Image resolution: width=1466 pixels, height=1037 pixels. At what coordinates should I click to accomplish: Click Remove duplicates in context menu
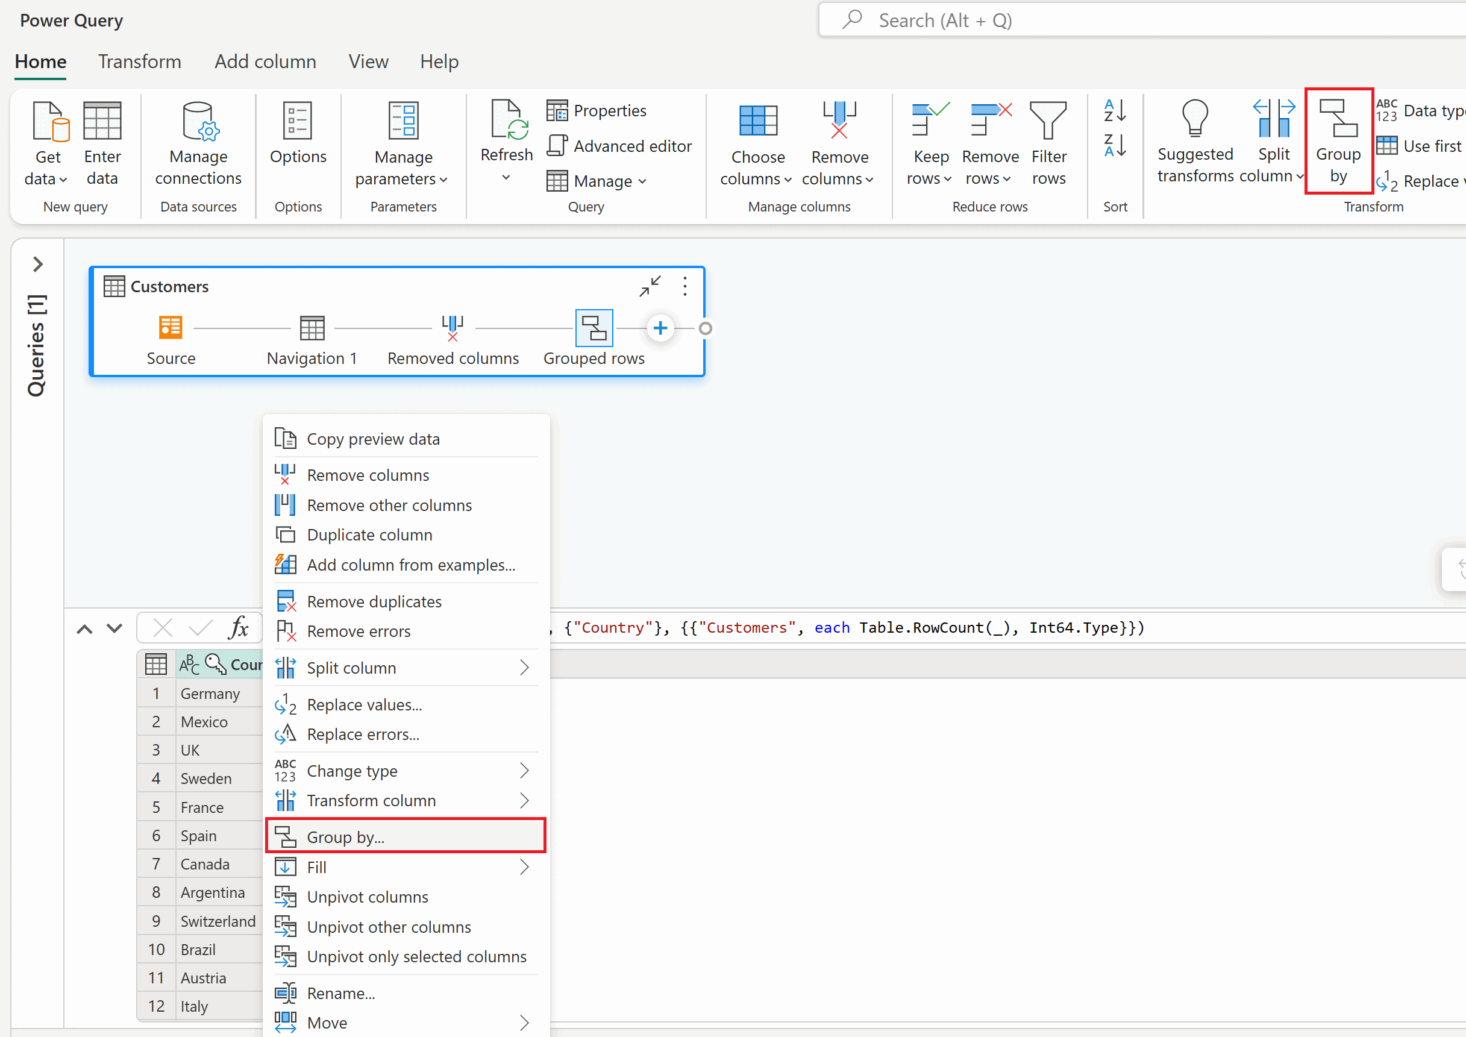click(x=374, y=601)
